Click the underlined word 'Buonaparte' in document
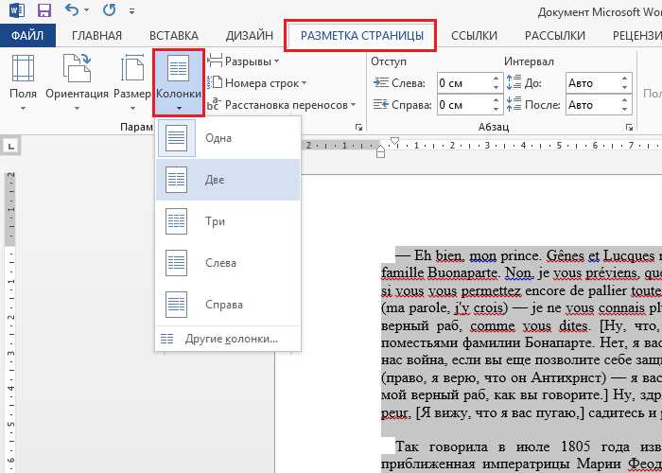Screen dimensions: 662x473 pos(462,273)
